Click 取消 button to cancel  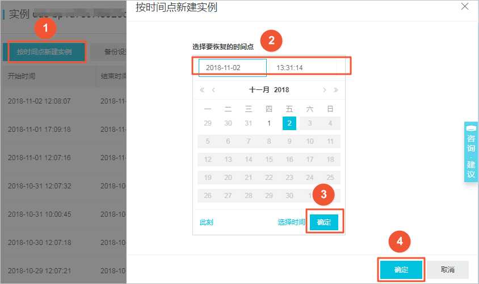point(448,270)
